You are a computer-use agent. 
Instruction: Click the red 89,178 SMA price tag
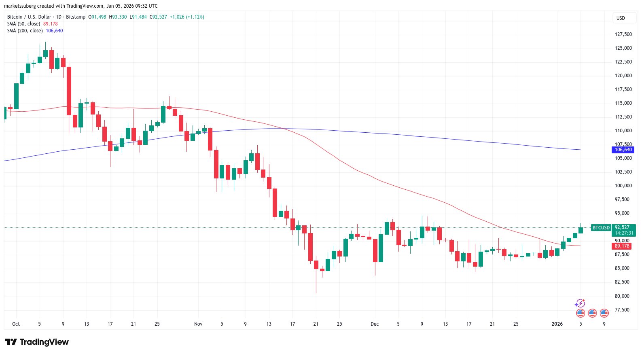coord(622,246)
